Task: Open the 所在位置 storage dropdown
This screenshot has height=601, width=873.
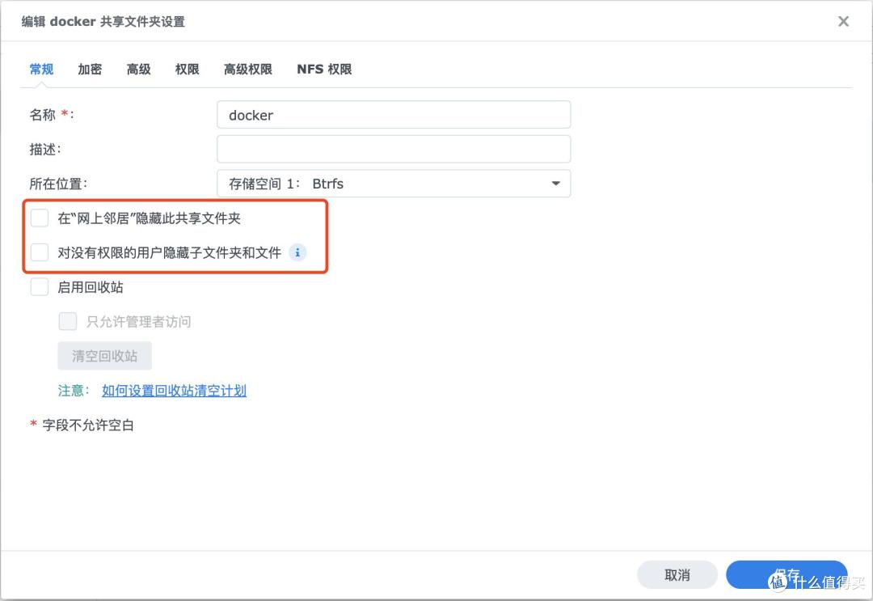Action: (x=394, y=184)
